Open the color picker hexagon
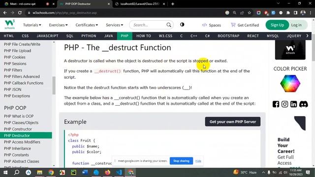 pyautogui.click(x=290, y=84)
